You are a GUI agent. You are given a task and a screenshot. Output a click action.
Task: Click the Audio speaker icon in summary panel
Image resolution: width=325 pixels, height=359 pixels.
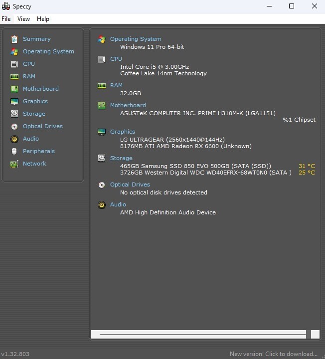[102, 205]
